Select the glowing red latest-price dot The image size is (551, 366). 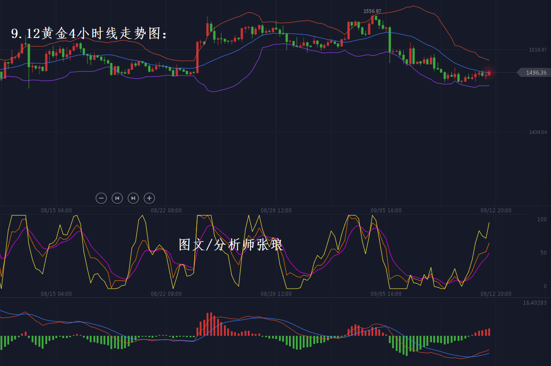tap(489, 73)
